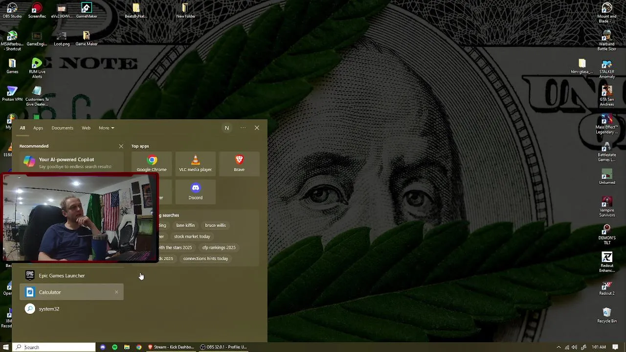The width and height of the screenshot is (626, 352).
Task: Open the volume speaker tray icon
Action: 575,347
